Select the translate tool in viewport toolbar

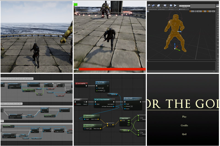pyautogui.click(x=190, y=11)
